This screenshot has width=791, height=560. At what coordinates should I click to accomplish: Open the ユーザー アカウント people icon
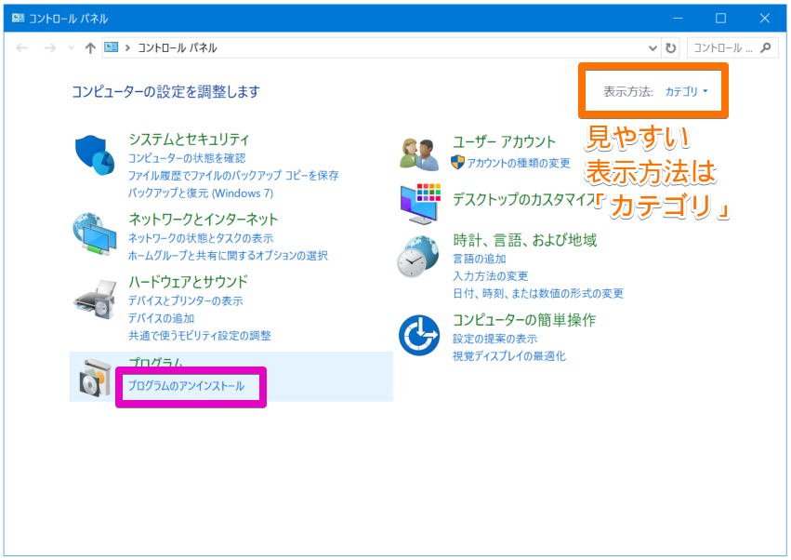[418, 153]
